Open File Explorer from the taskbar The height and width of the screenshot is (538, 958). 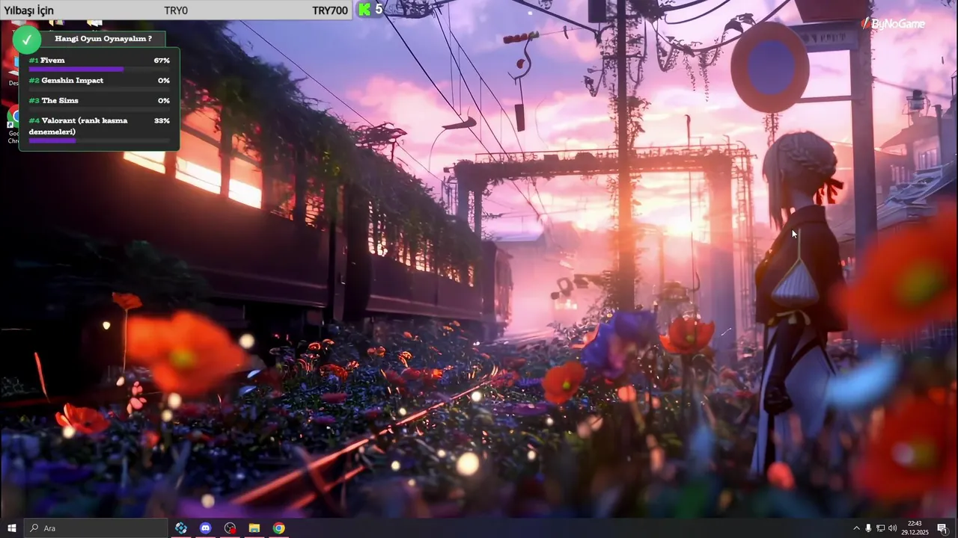pos(254,528)
